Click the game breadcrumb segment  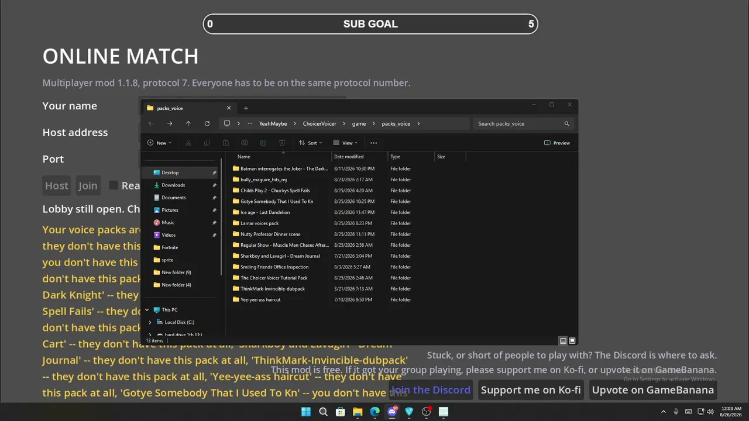click(359, 123)
